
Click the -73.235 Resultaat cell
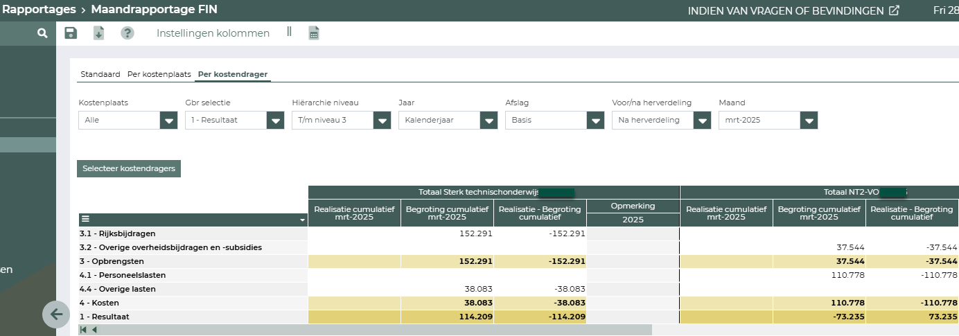click(819, 317)
